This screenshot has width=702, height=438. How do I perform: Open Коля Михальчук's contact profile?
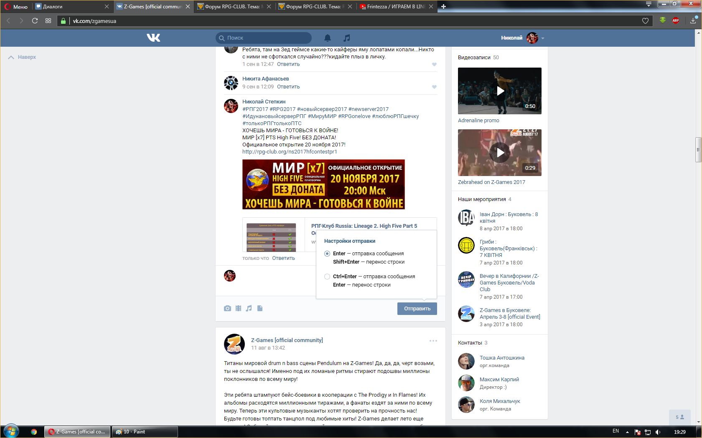pos(500,401)
